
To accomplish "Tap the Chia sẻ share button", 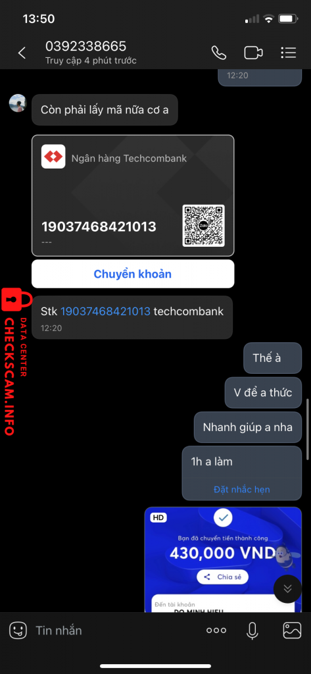I will coord(222,577).
